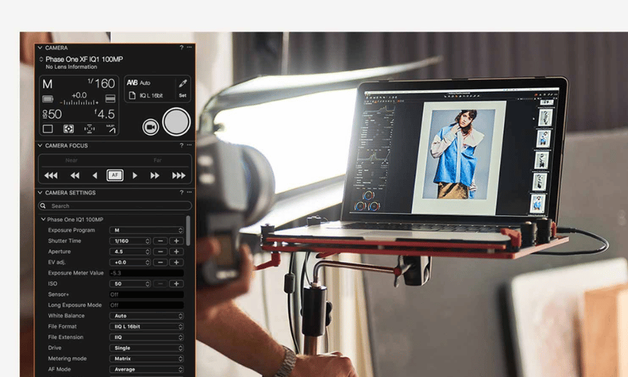The image size is (628, 377).
Task: Open help for the Camera Settings panel
Action: click(x=182, y=192)
